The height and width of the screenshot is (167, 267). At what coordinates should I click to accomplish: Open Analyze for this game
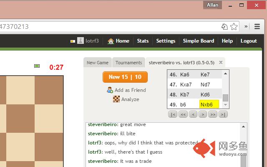[130, 99]
